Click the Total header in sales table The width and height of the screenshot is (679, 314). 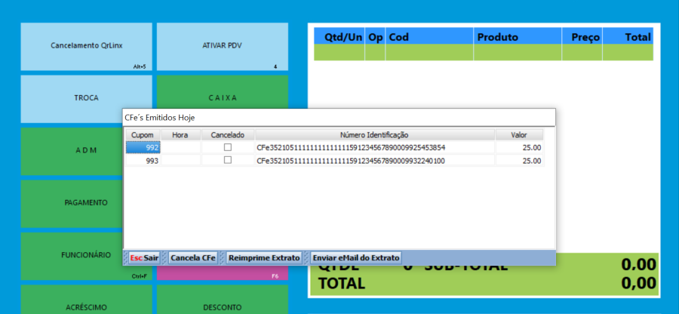628,37
